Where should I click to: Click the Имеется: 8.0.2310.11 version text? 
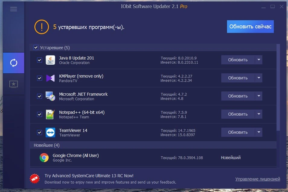coord(179,62)
